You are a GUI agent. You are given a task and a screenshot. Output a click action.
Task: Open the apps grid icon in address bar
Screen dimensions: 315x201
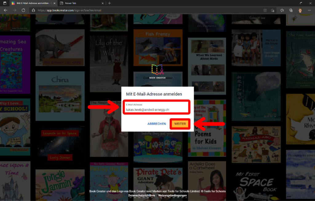coord(265,10)
